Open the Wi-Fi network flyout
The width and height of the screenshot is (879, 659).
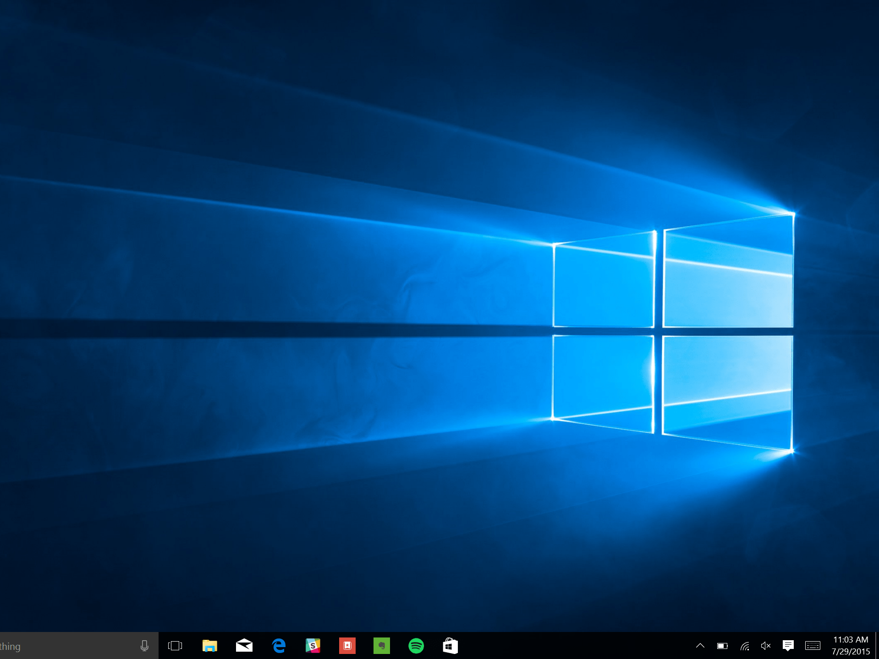745,646
